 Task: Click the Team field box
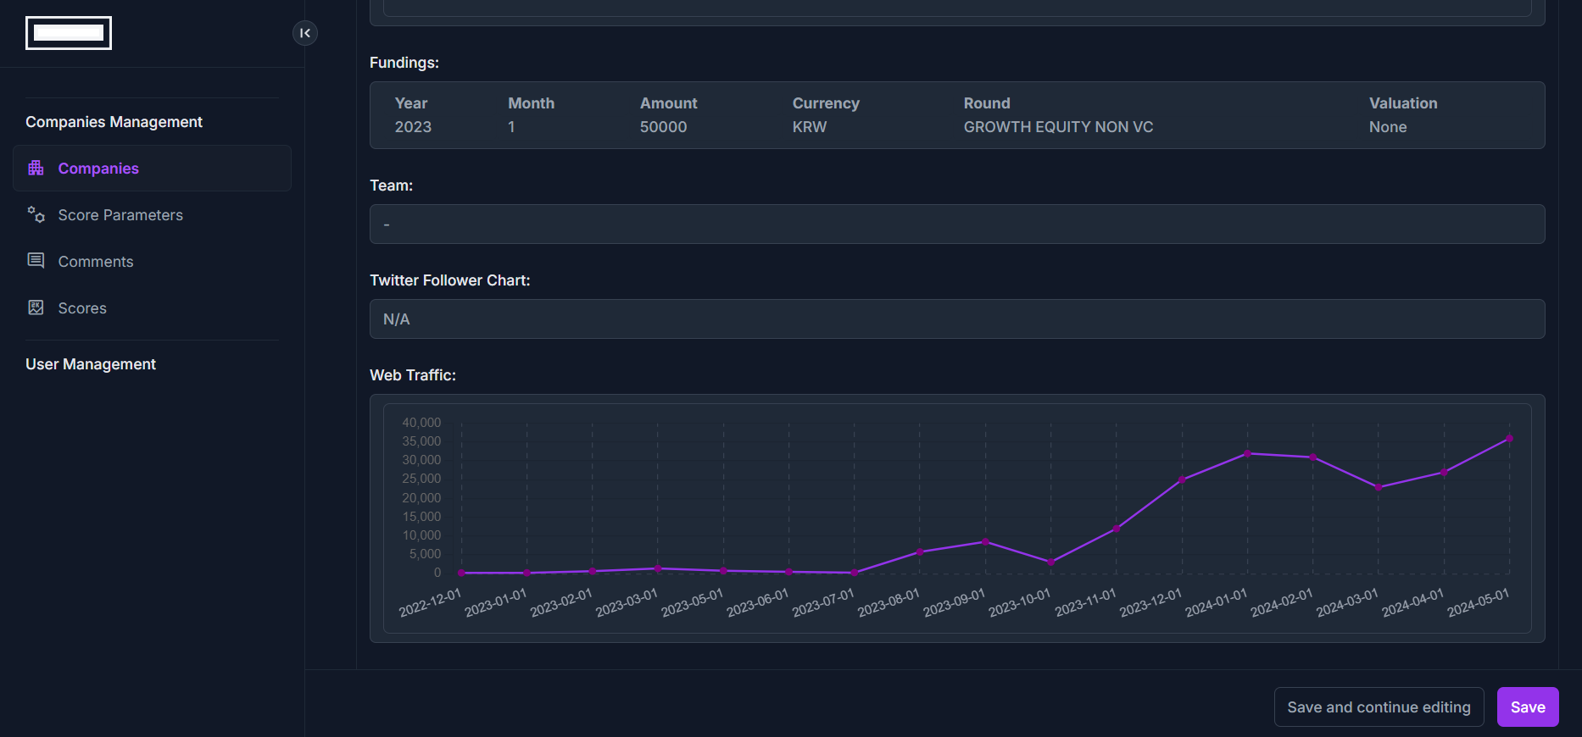point(957,224)
